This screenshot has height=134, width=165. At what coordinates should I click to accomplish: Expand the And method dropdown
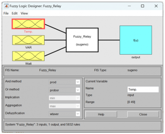point(64,82)
